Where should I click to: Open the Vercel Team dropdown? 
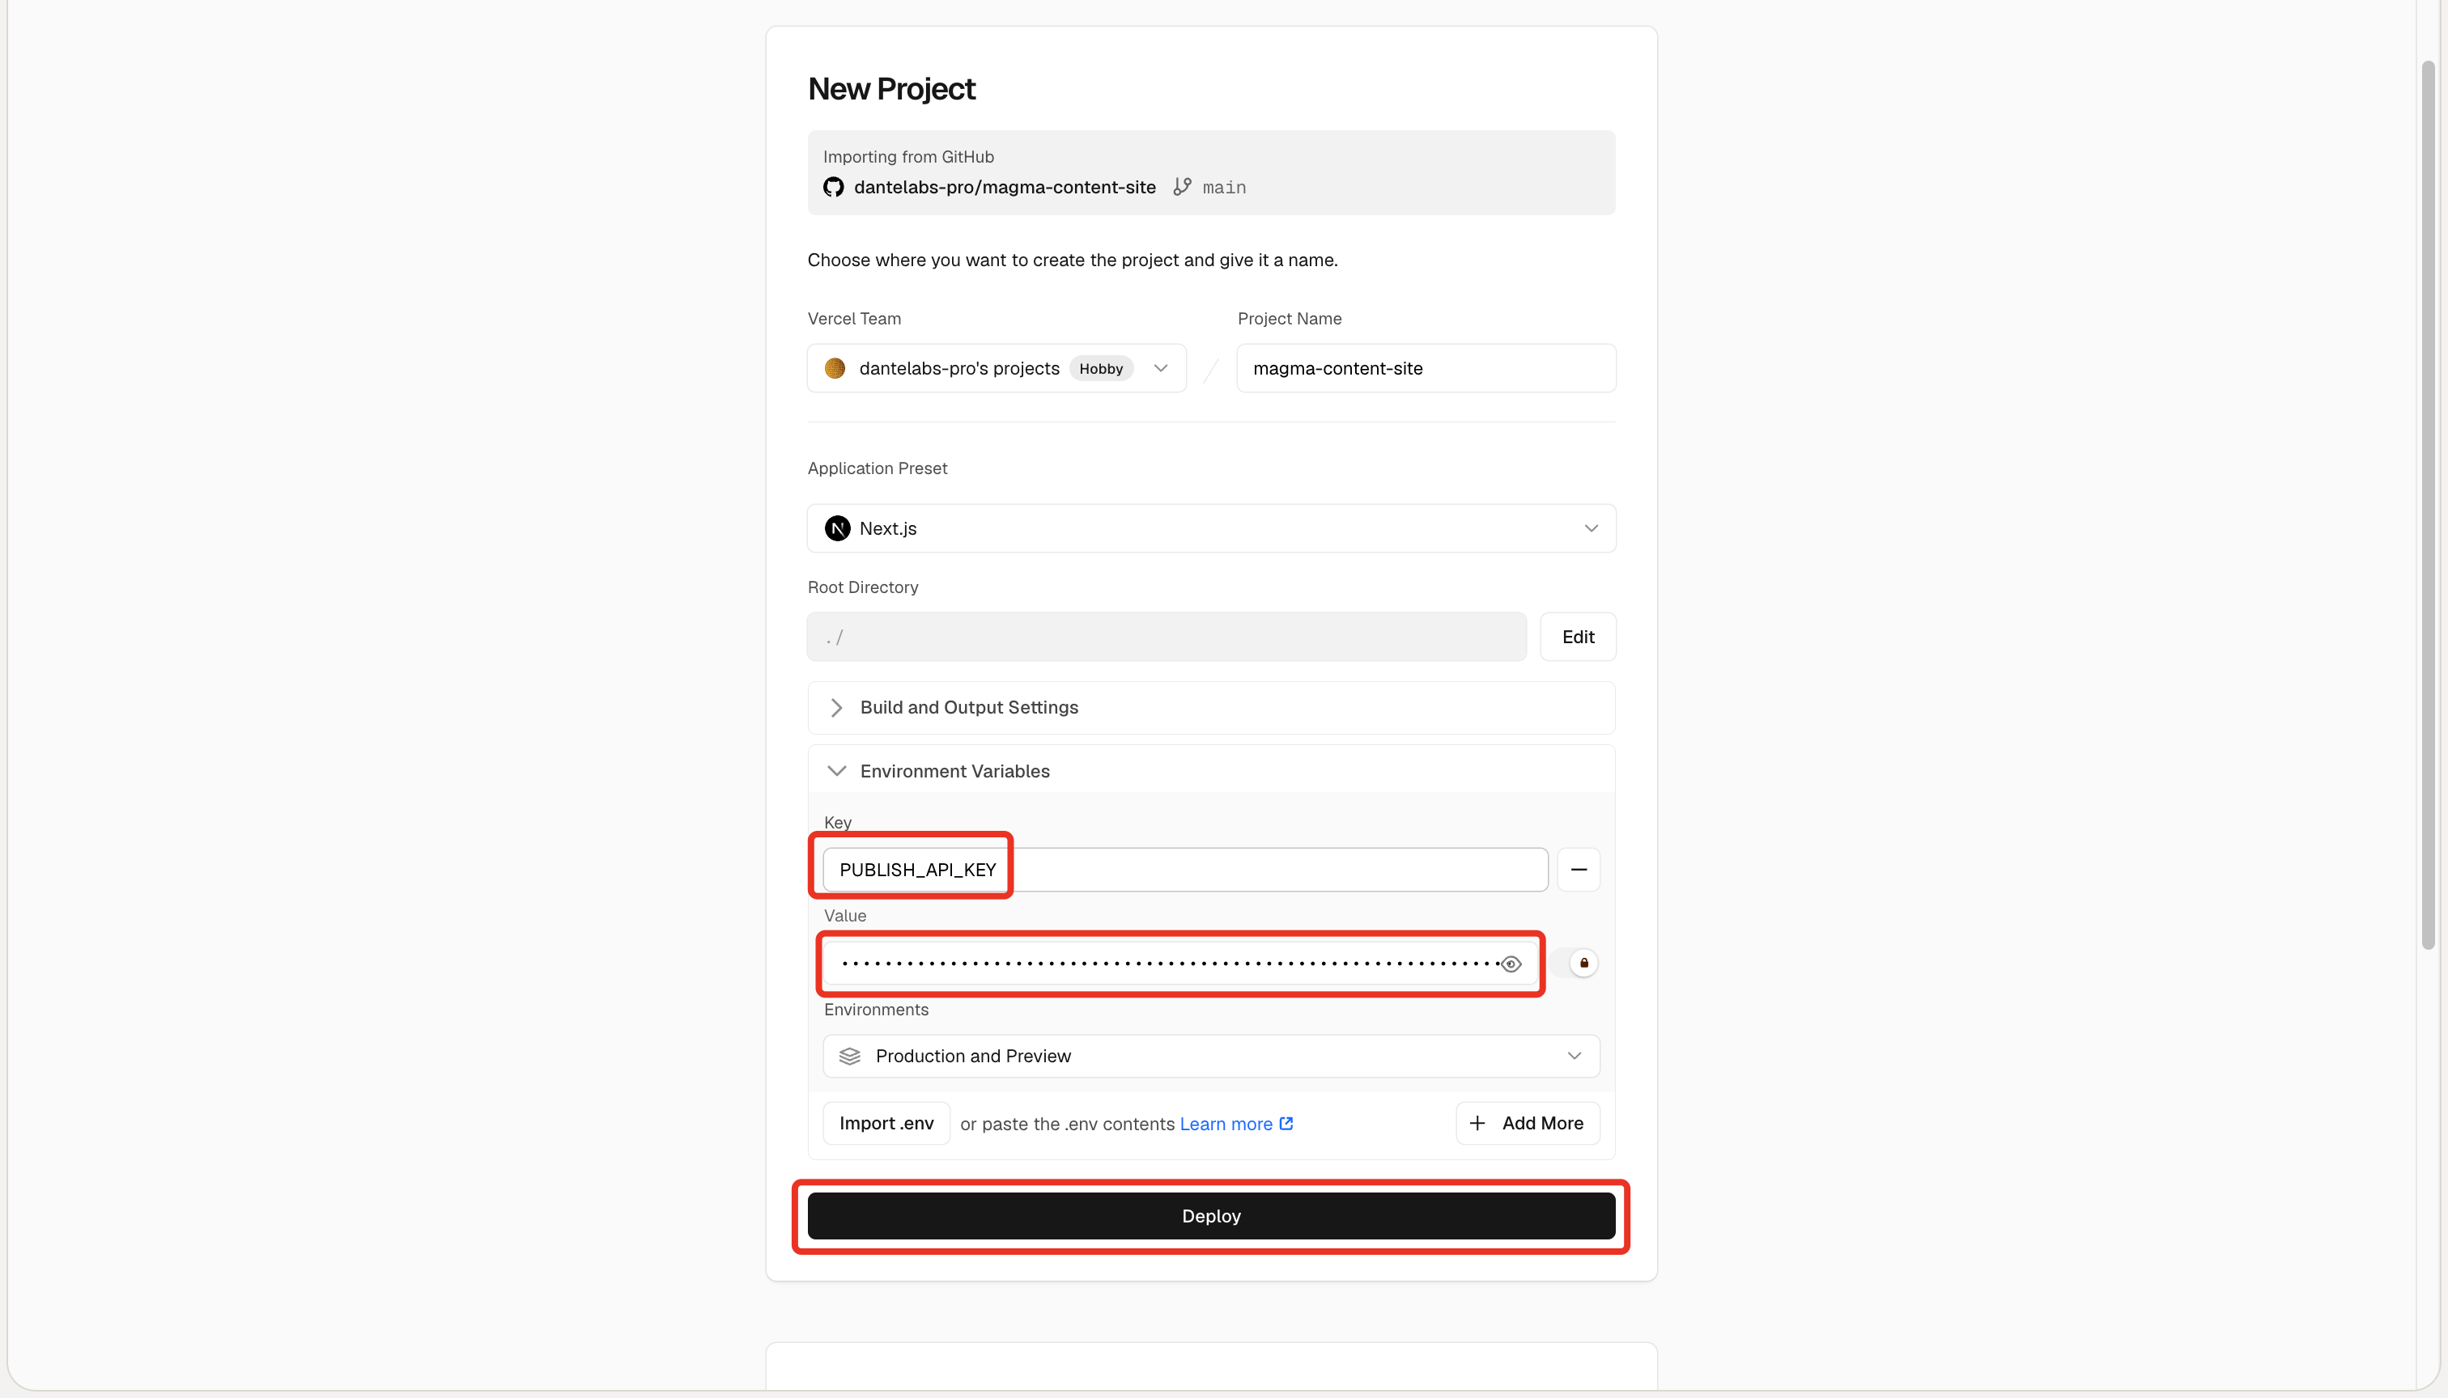pyautogui.click(x=997, y=369)
